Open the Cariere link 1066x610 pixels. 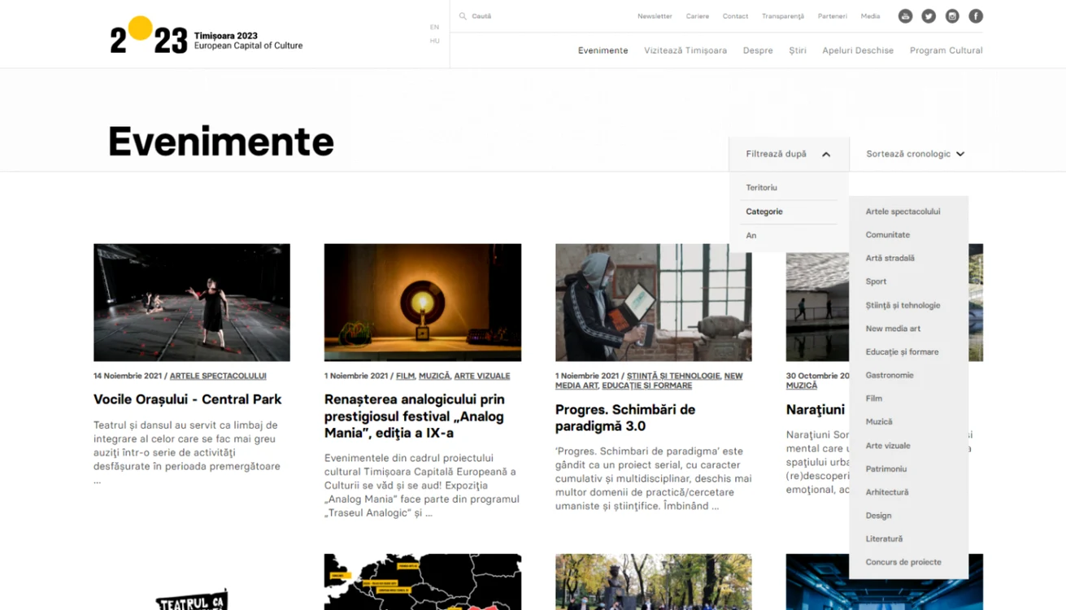698,16
